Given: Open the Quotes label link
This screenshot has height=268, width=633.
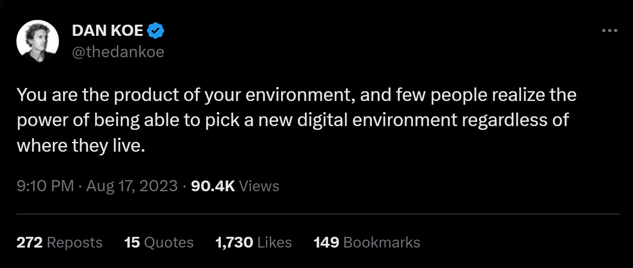Looking at the screenshot, I should (169, 242).
